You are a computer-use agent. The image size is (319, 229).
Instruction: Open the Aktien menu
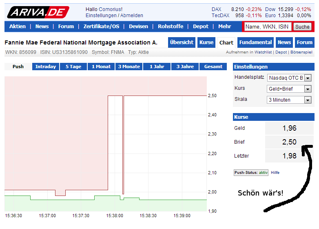pos(18,27)
